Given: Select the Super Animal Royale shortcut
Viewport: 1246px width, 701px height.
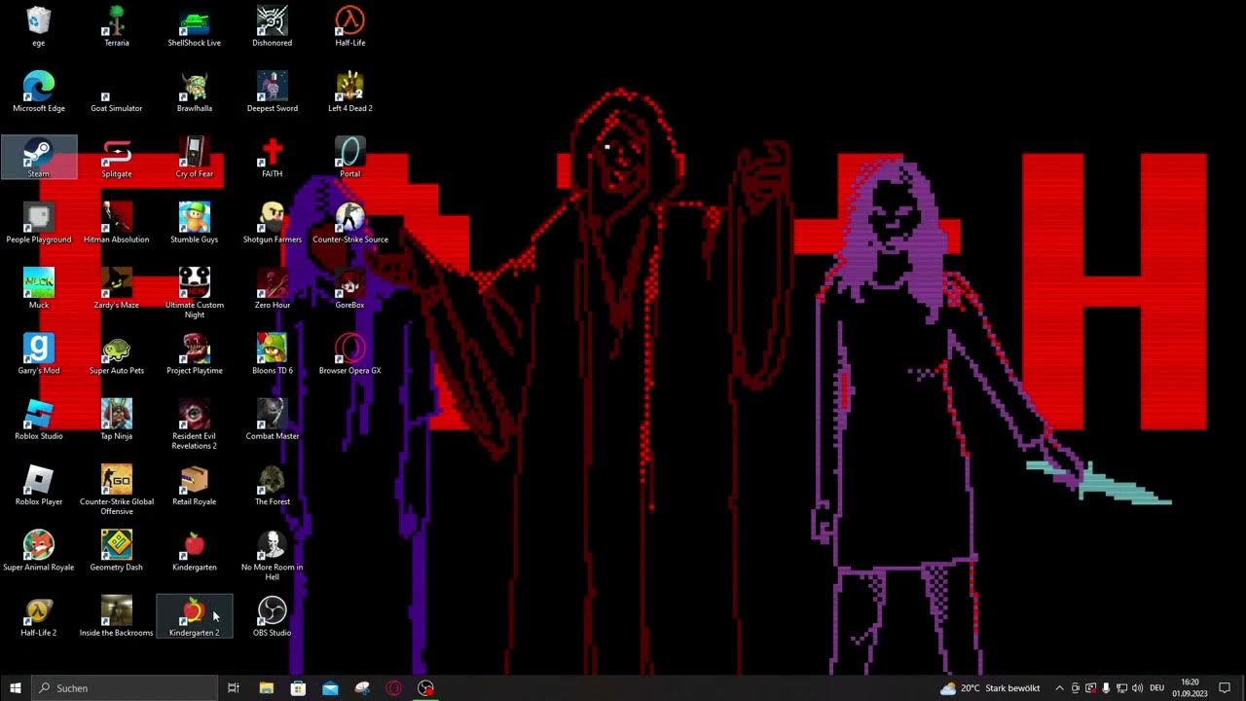Looking at the screenshot, I should click(x=39, y=550).
